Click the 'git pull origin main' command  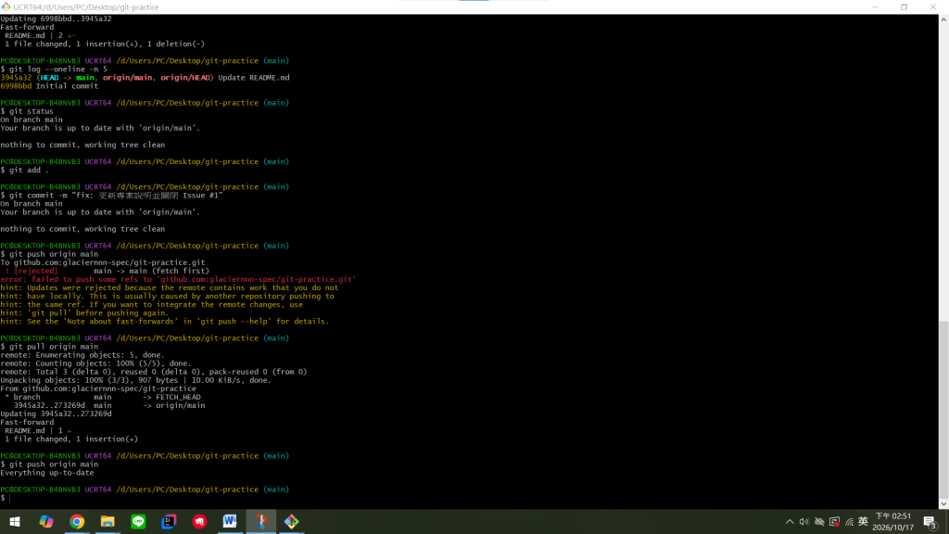[x=54, y=347]
